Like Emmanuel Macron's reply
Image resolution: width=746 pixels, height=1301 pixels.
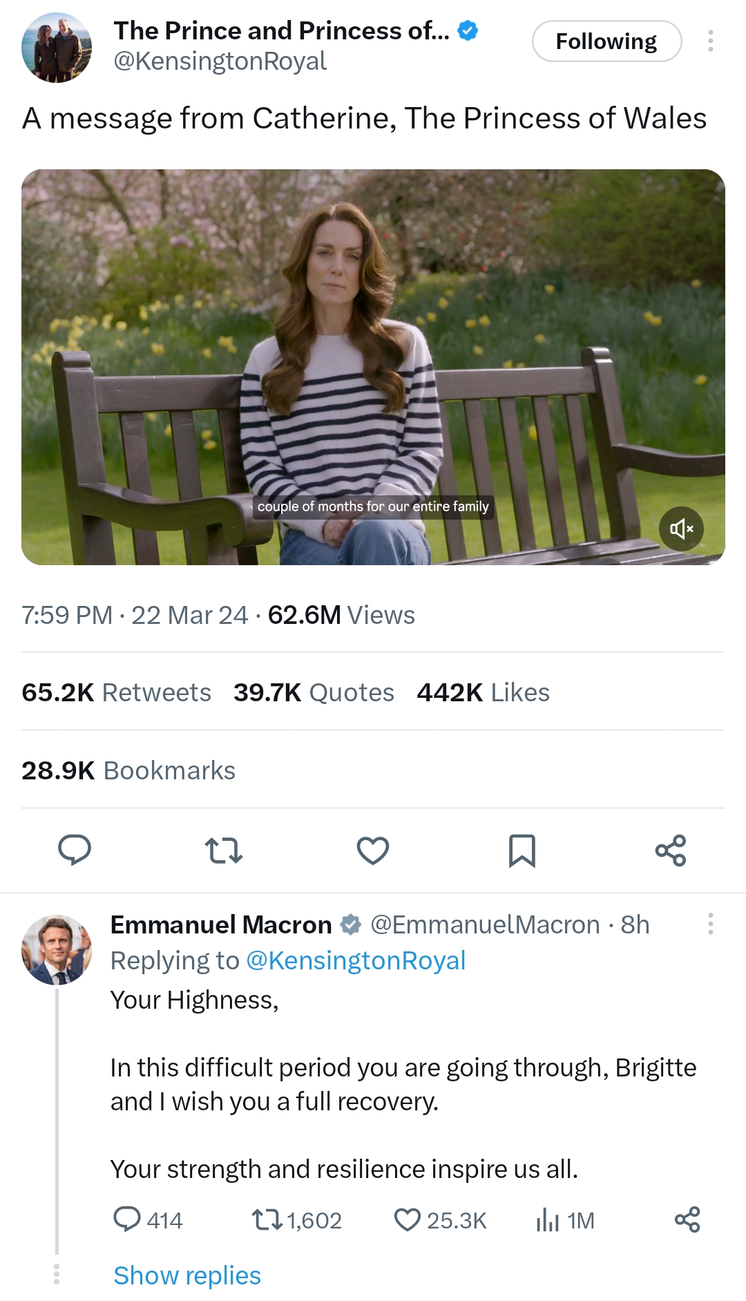pyautogui.click(x=408, y=1220)
